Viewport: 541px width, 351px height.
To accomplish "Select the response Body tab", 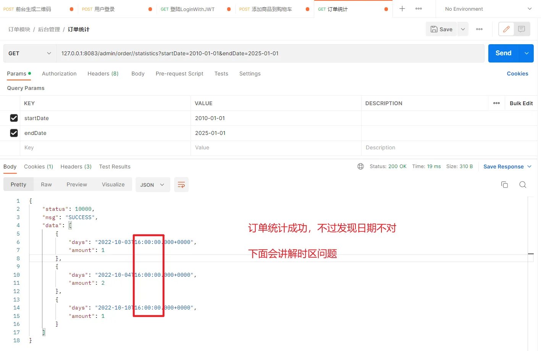I will pyautogui.click(x=10, y=167).
